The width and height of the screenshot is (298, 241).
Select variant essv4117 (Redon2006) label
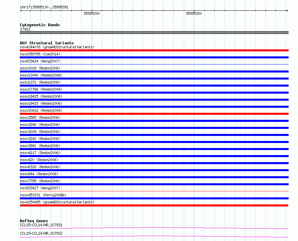click(x=40, y=153)
